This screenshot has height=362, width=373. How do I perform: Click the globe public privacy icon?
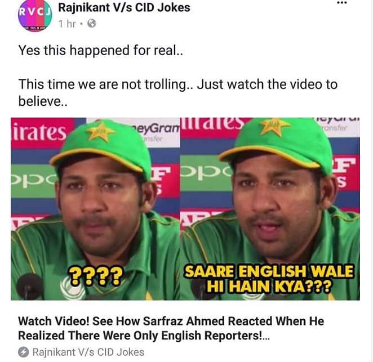pos(92,24)
